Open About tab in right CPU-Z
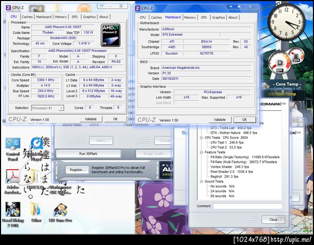The image size is (314, 245). tap(233, 18)
